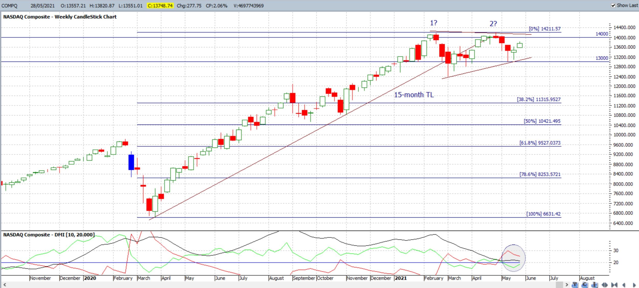Click the DMI axis value 30

[x=616, y=251]
